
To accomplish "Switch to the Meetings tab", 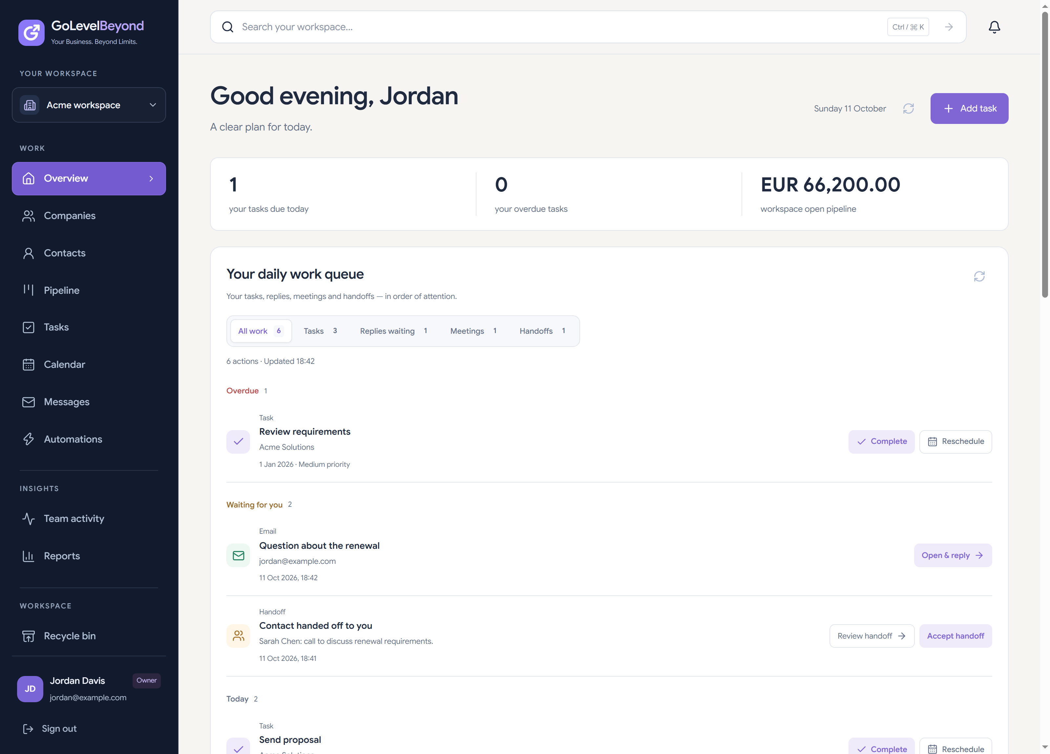I will click(473, 331).
